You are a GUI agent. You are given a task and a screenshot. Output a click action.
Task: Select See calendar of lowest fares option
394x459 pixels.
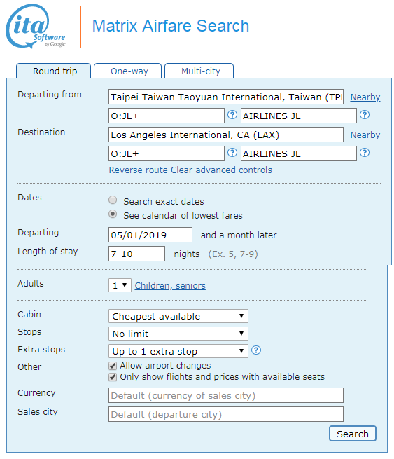click(x=113, y=214)
